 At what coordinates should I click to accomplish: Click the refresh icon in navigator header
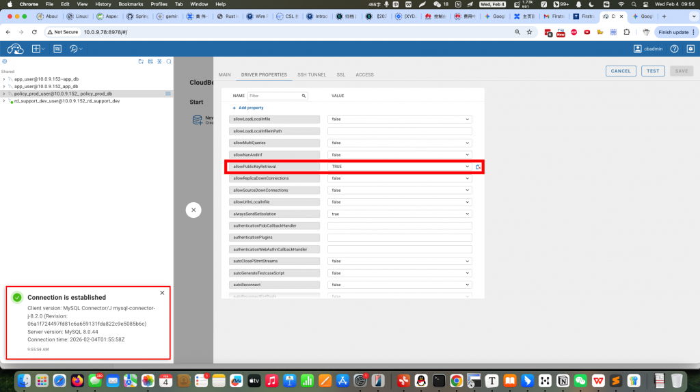170,61
